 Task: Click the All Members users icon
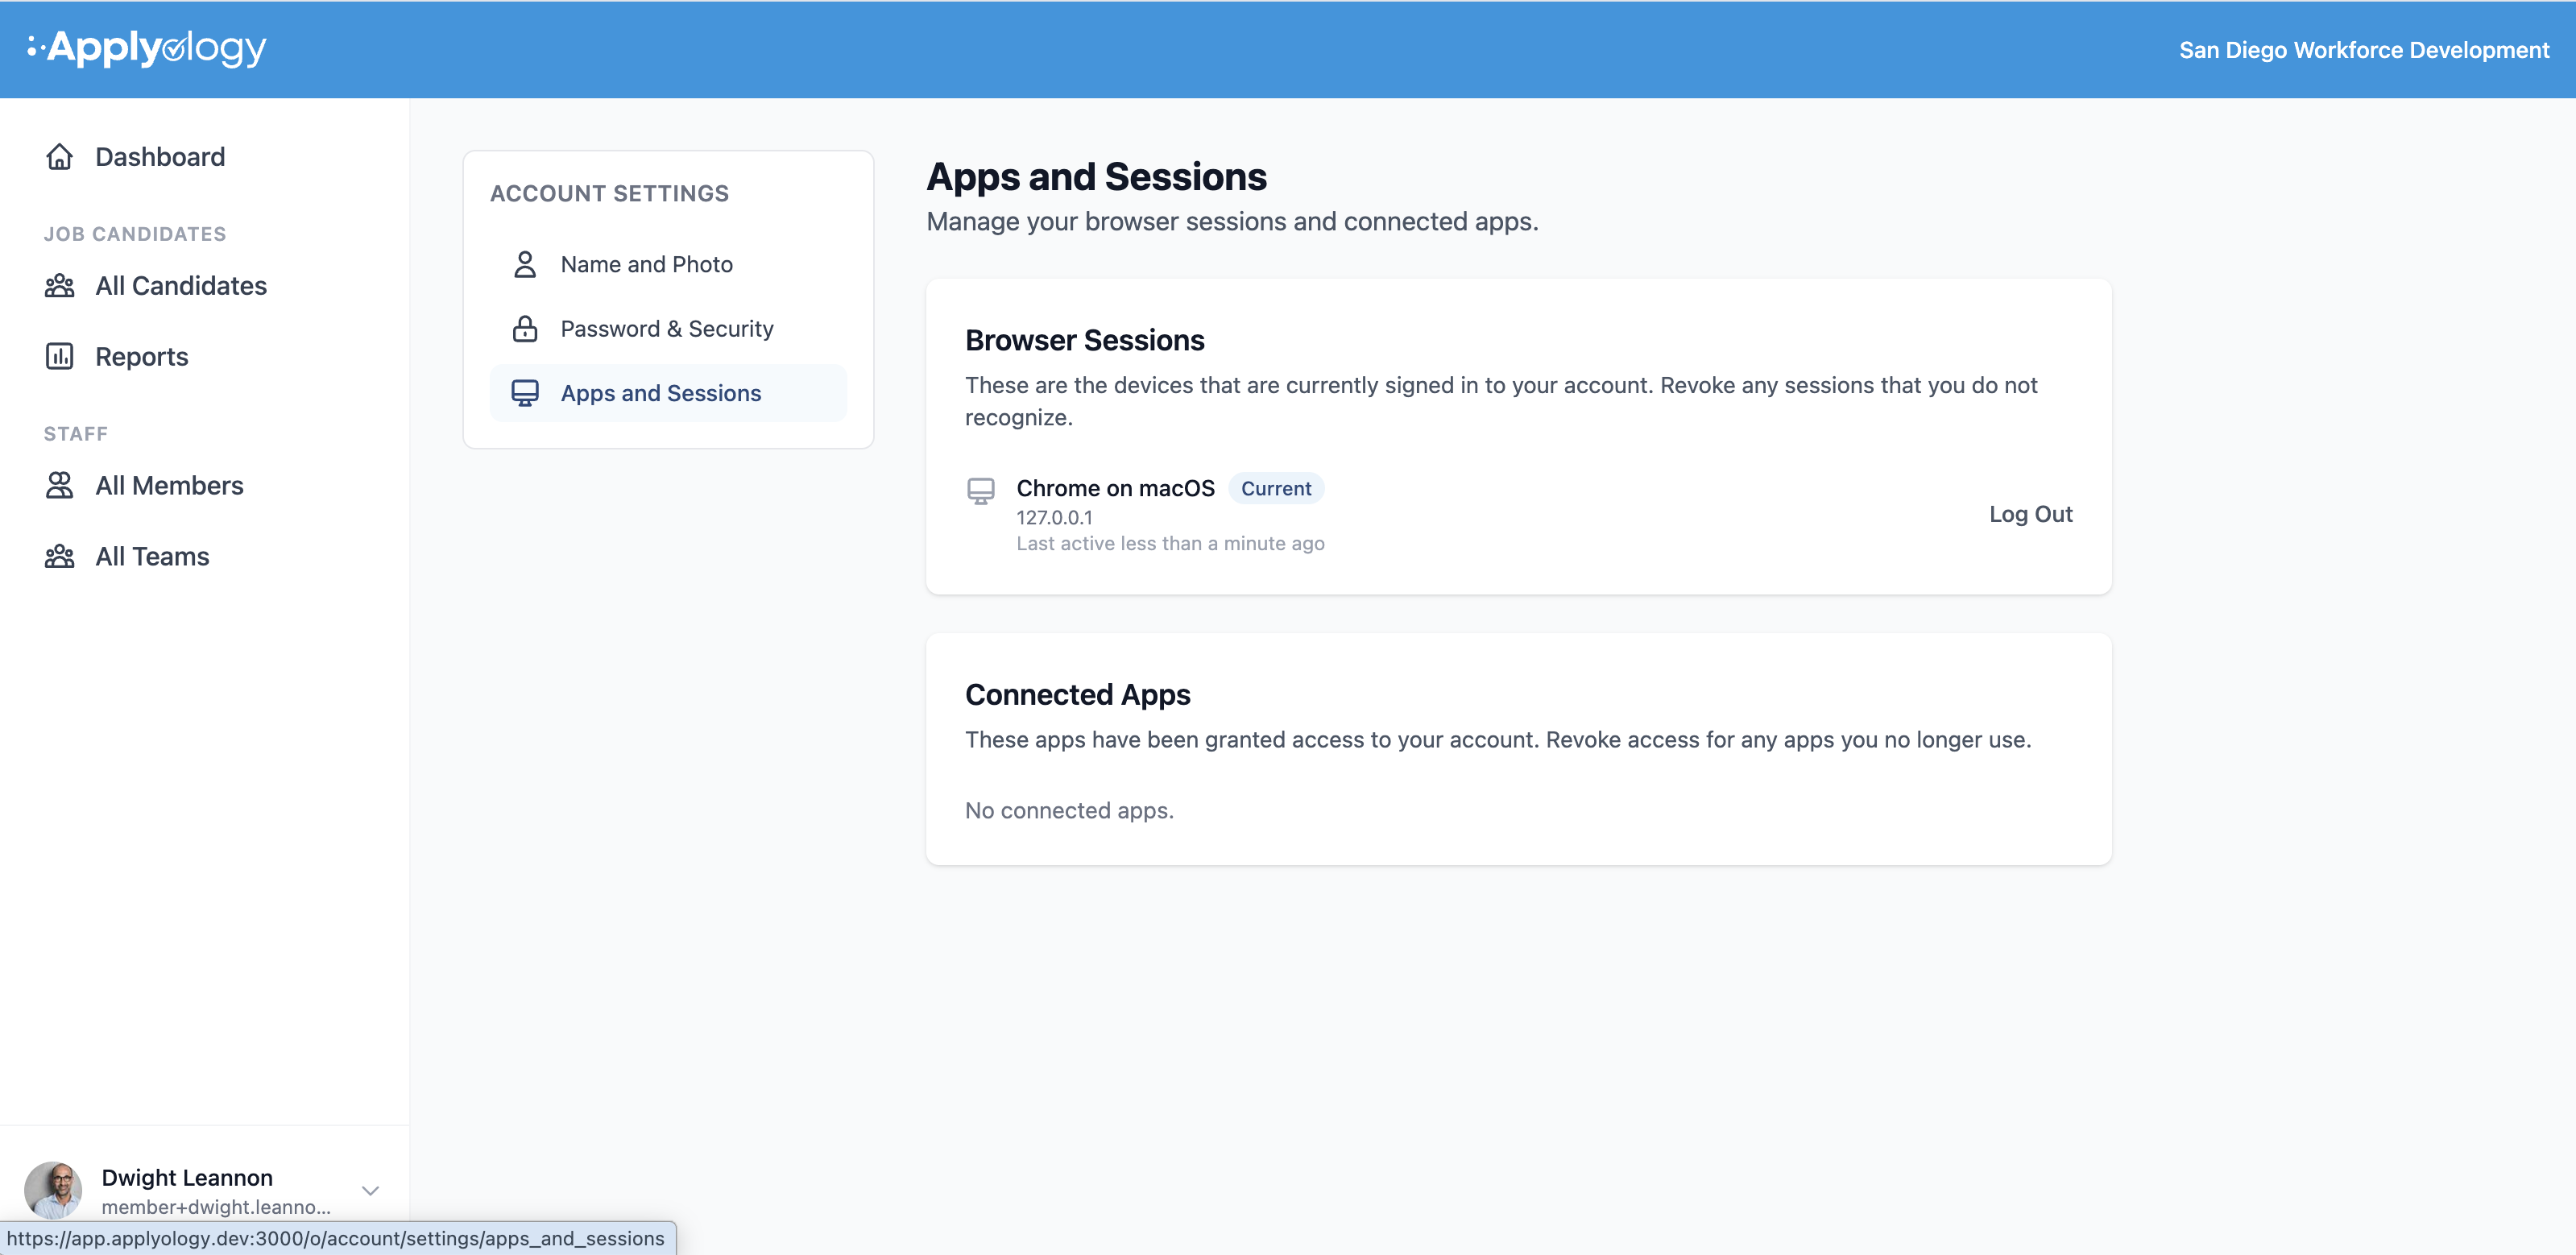59,485
